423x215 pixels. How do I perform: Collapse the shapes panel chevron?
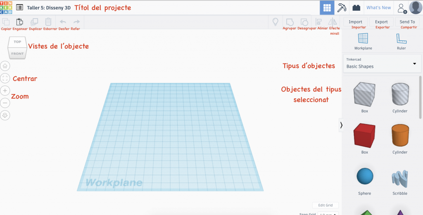(341, 125)
